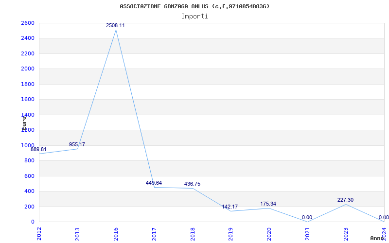Click the 142.17 data label
This screenshot has height=243, width=389.
(x=230, y=207)
